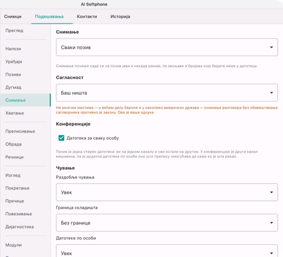The width and height of the screenshot is (283, 257).
Task: Open the Контакти tab
Action: pos(87,17)
